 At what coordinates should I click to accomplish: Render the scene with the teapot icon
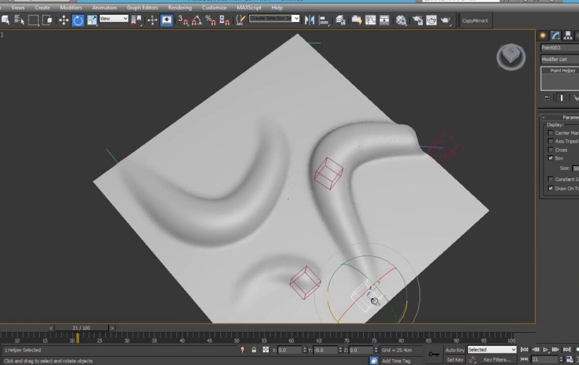(x=444, y=20)
